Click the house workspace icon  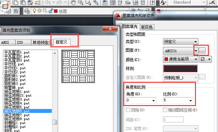pyautogui.click(x=16, y=11)
